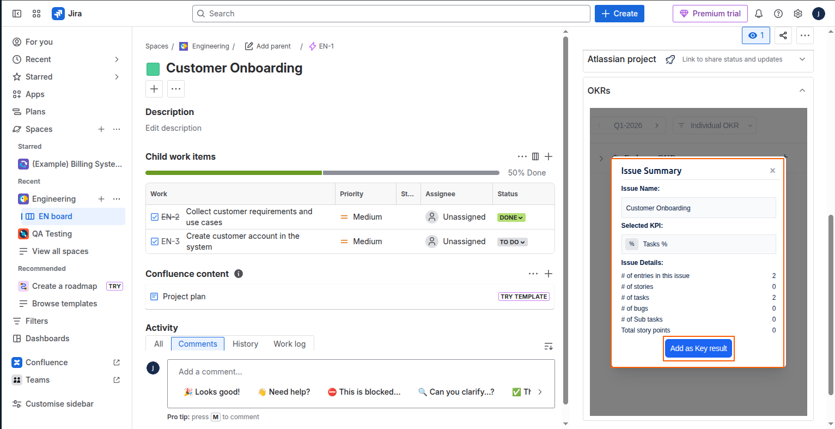The image size is (835, 429).
Task: Expand the Recent menu chevron
Action: tap(117, 59)
